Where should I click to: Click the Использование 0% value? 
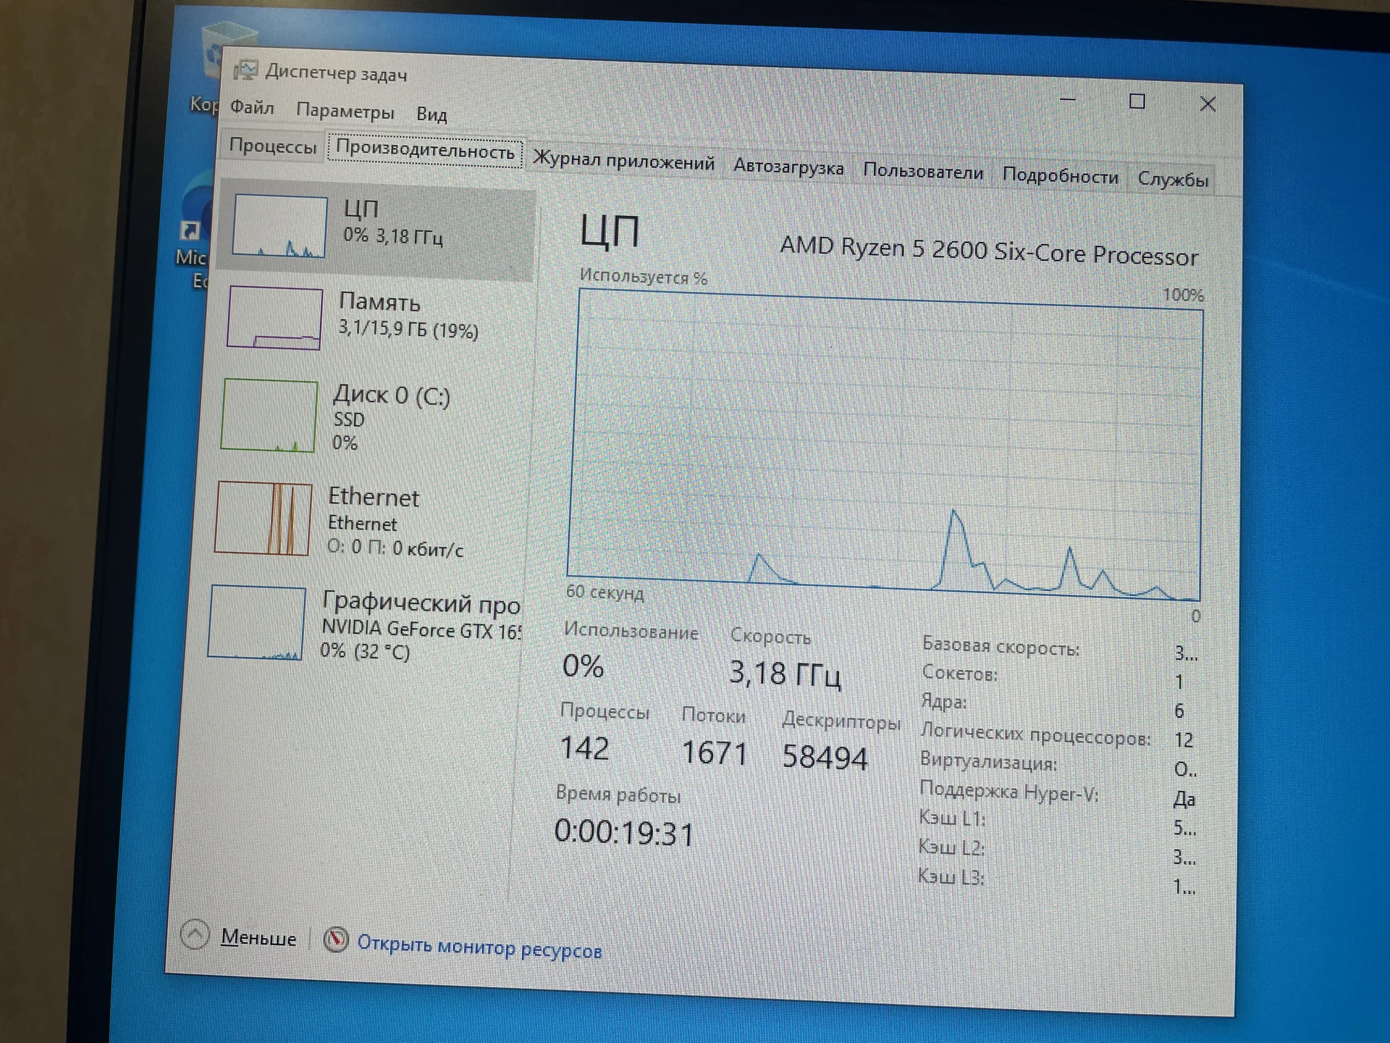coord(583,666)
